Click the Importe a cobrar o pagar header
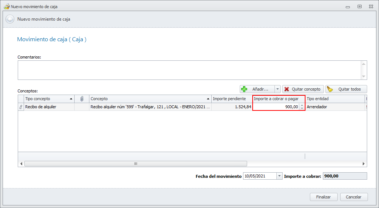379x208 pixels. [279, 99]
